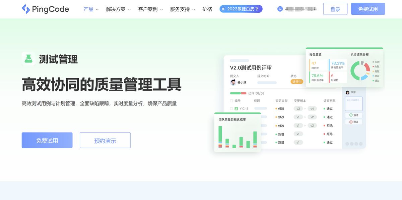Viewport: 402px width, 200px height.
Task: Toggle the 进行中 status badge
Action: 297,81
